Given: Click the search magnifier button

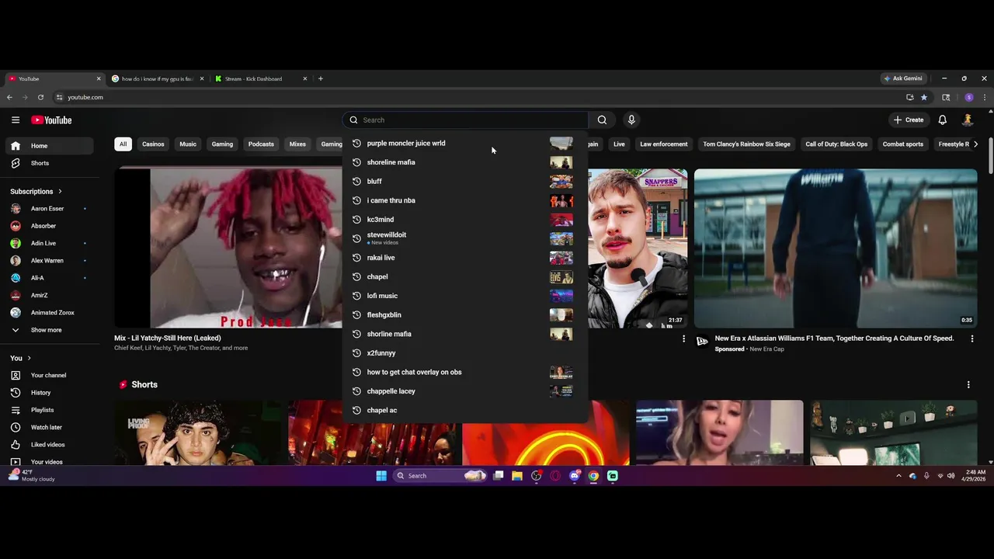Looking at the screenshot, I should click(x=602, y=120).
